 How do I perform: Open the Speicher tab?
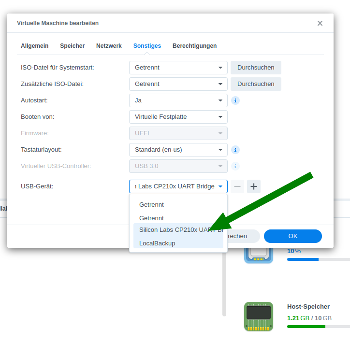72,46
